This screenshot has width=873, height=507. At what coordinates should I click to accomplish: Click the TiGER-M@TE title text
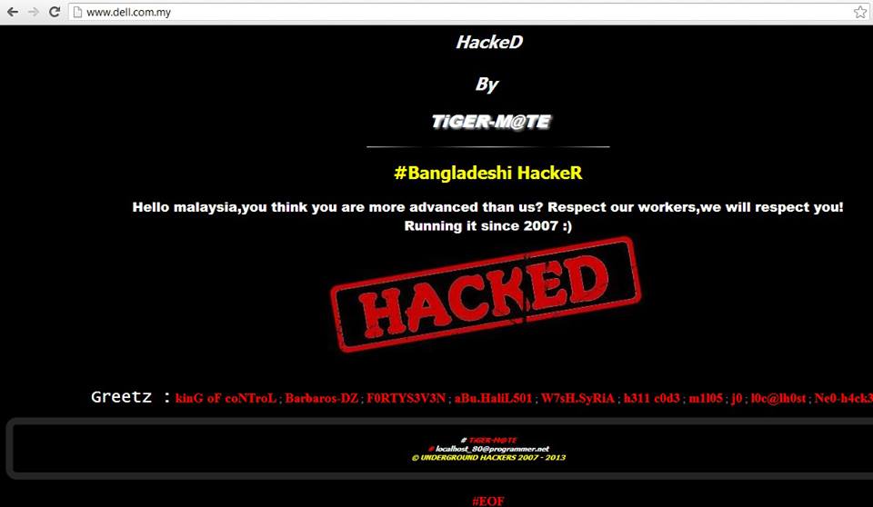pos(491,122)
